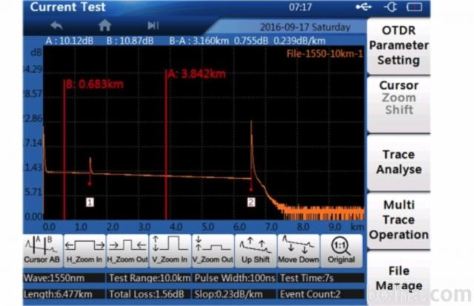Reset view with Original 1:1 icon
The width and height of the screenshot is (474, 306).
[x=342, y=251]
